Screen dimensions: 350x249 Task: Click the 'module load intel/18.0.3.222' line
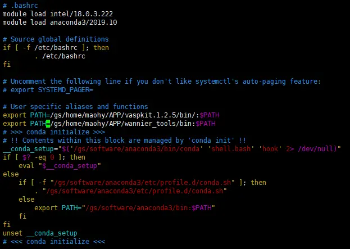click(58, 14)
